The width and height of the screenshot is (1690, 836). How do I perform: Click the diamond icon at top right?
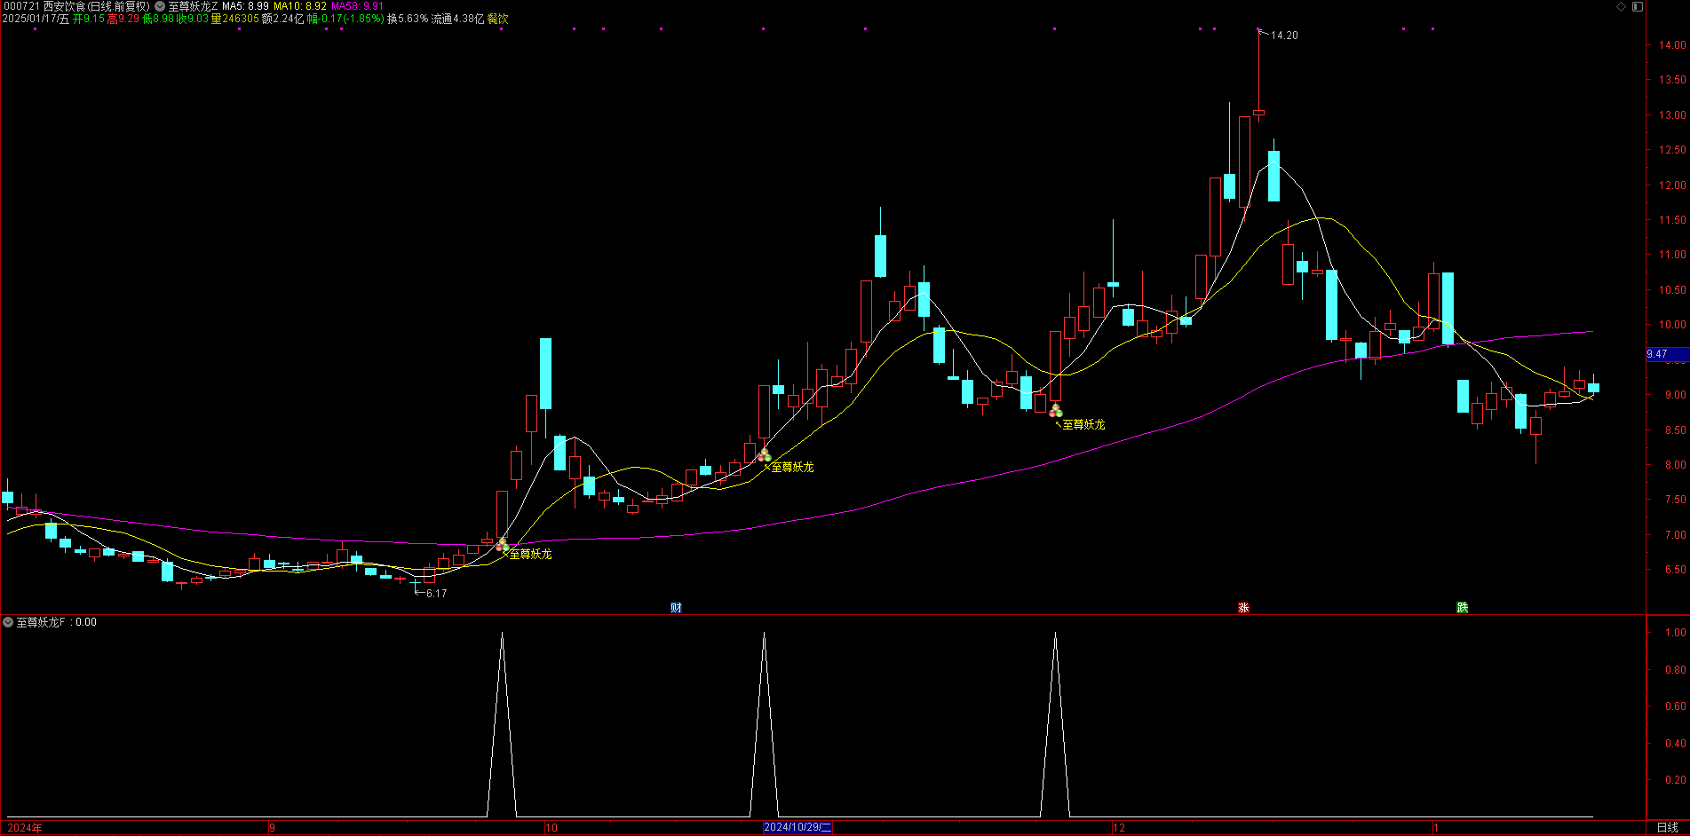coord(1621,6)
